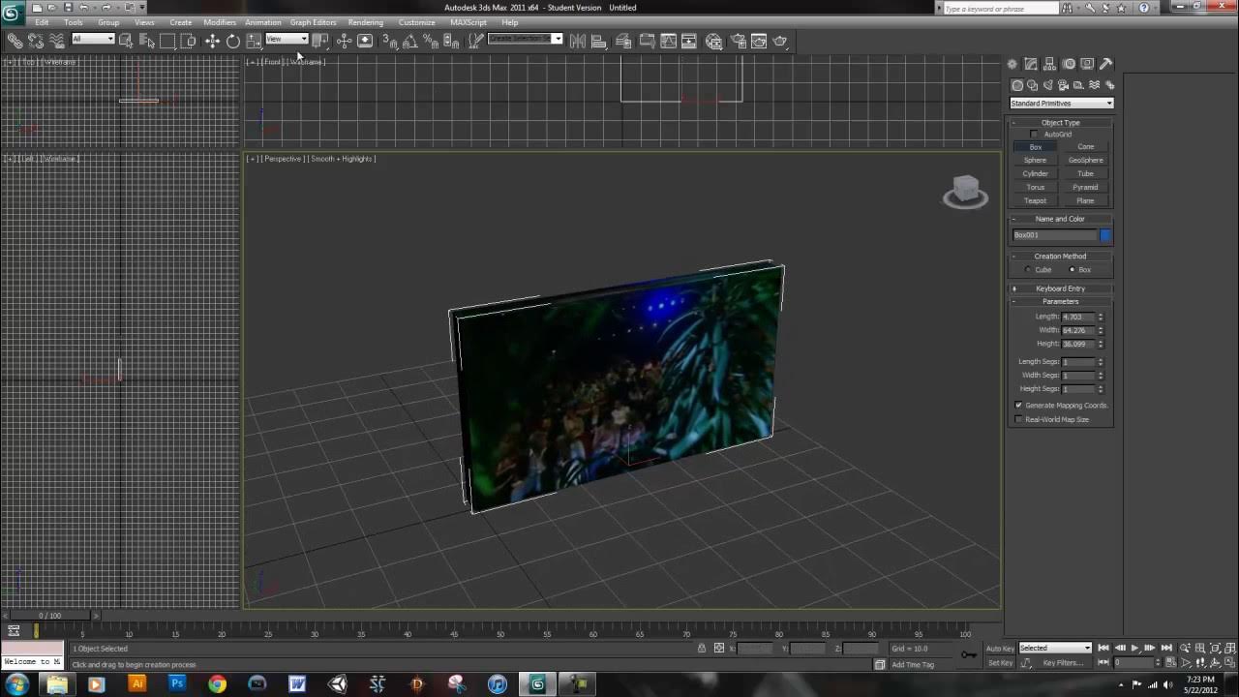Screen dimensions: 1239x697
Task: Activate the Select and Move tool
Action: click(x=212, y=41)
